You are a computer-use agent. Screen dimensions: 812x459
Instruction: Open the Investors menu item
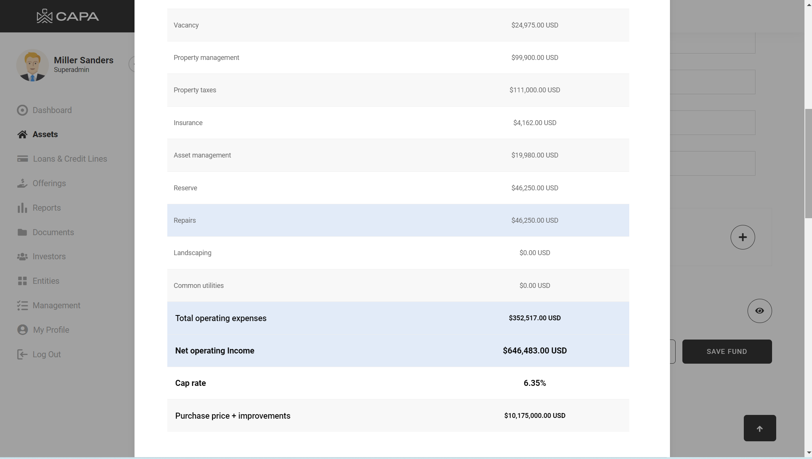(49, 257)
